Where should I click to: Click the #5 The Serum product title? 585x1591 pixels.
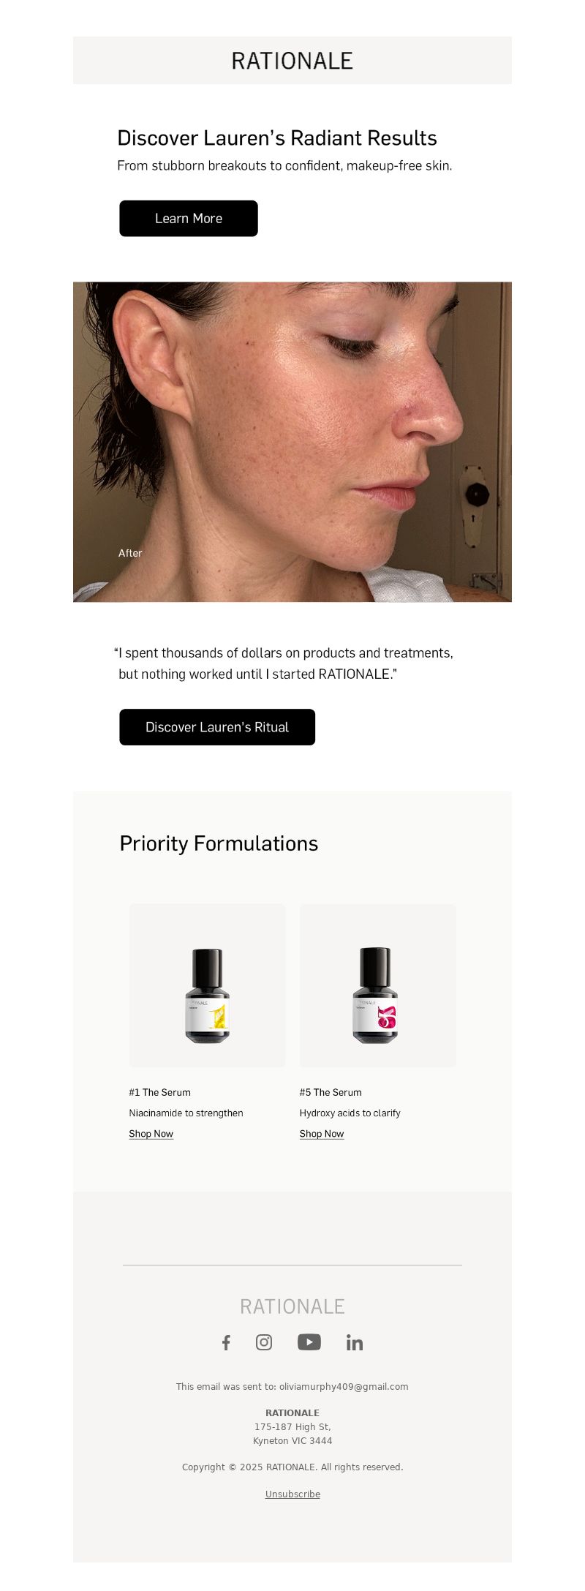pos(331,1092)
